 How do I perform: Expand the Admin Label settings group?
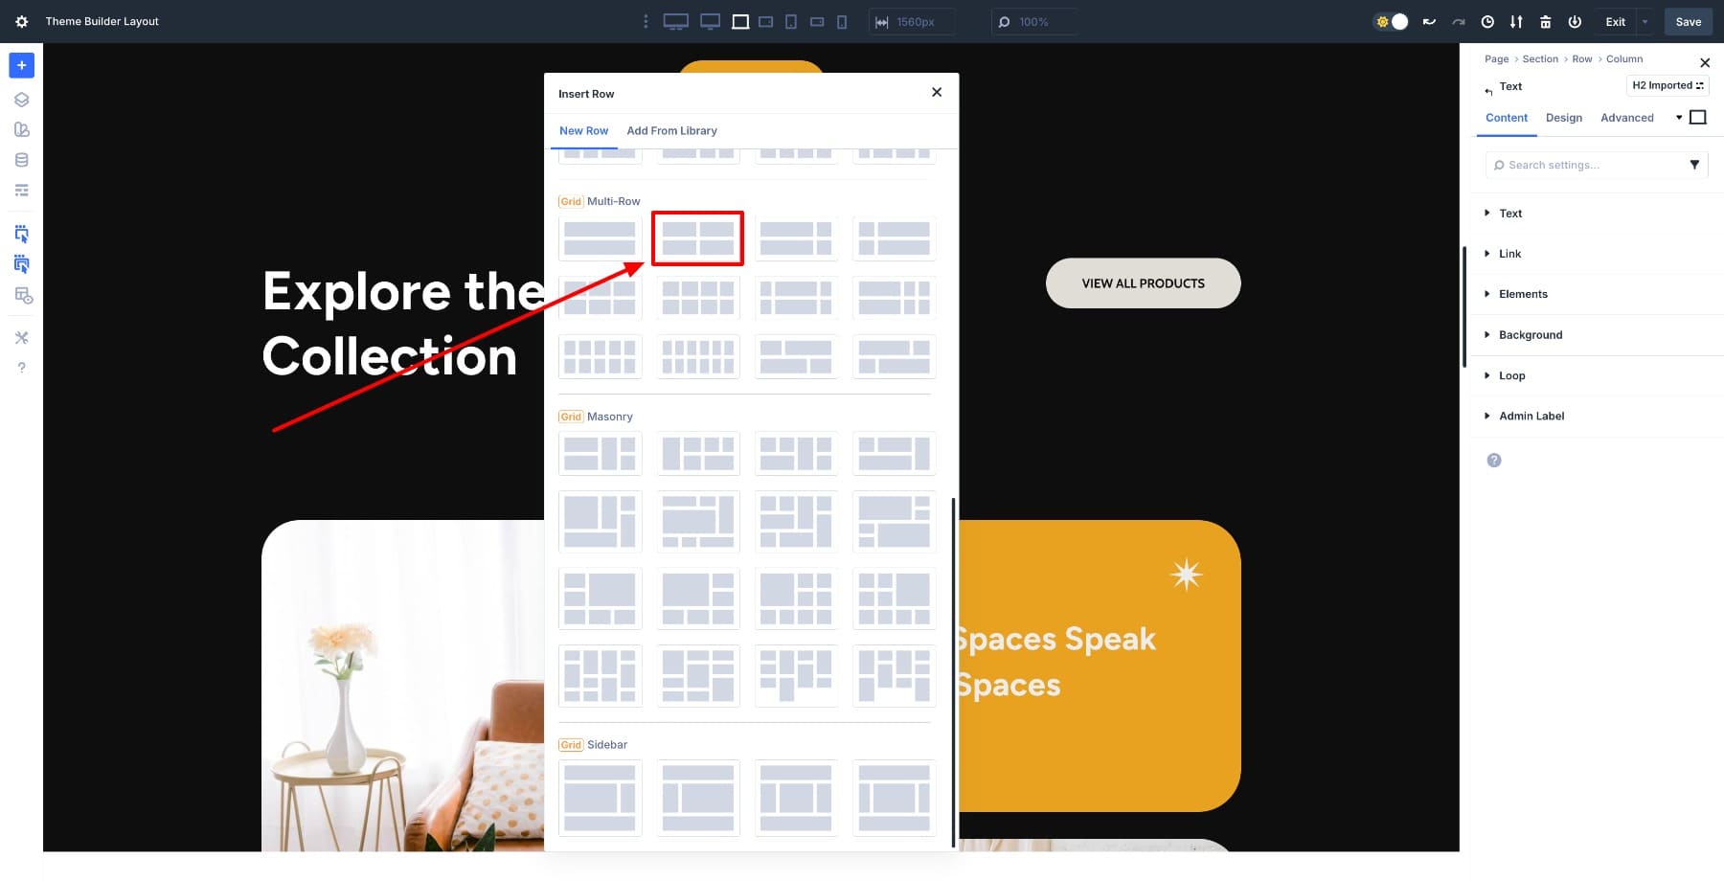pyautogui.click(x=1531, y=416)
